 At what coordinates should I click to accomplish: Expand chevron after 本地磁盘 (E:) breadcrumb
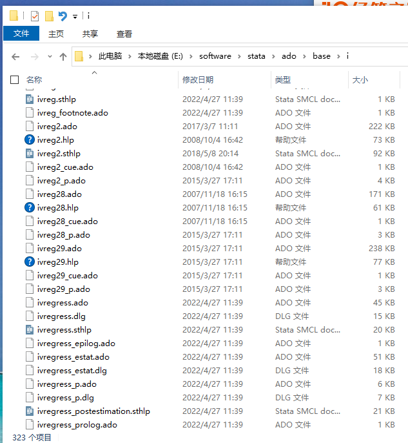pos(191,57)
